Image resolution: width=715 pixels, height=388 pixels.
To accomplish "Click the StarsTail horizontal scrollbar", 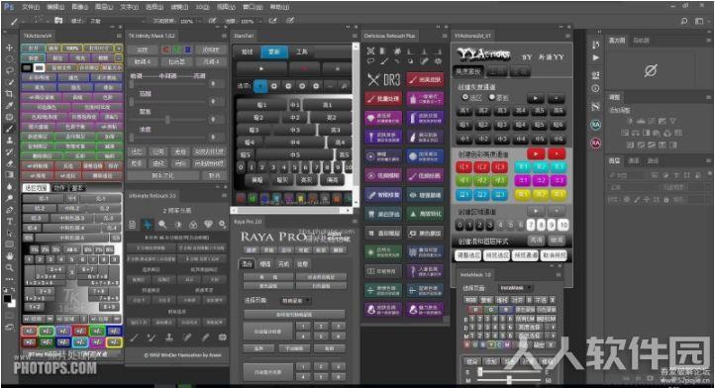I will tap(290, 211).
